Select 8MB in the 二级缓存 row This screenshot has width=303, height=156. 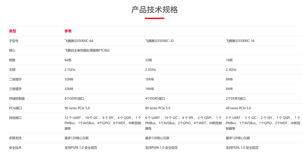tap(229, 79)
